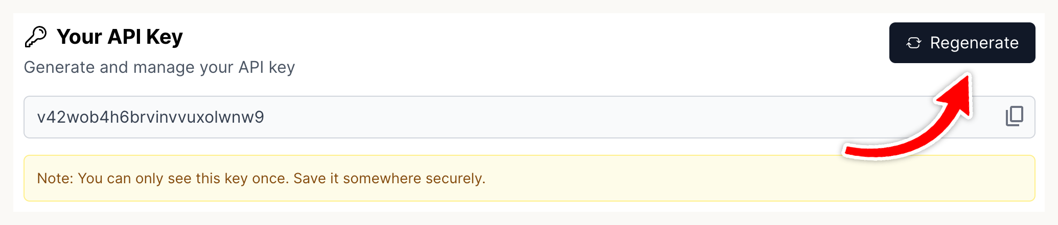
Task: Copy the API key with clipboard icon
Action: pos(1014,117)
